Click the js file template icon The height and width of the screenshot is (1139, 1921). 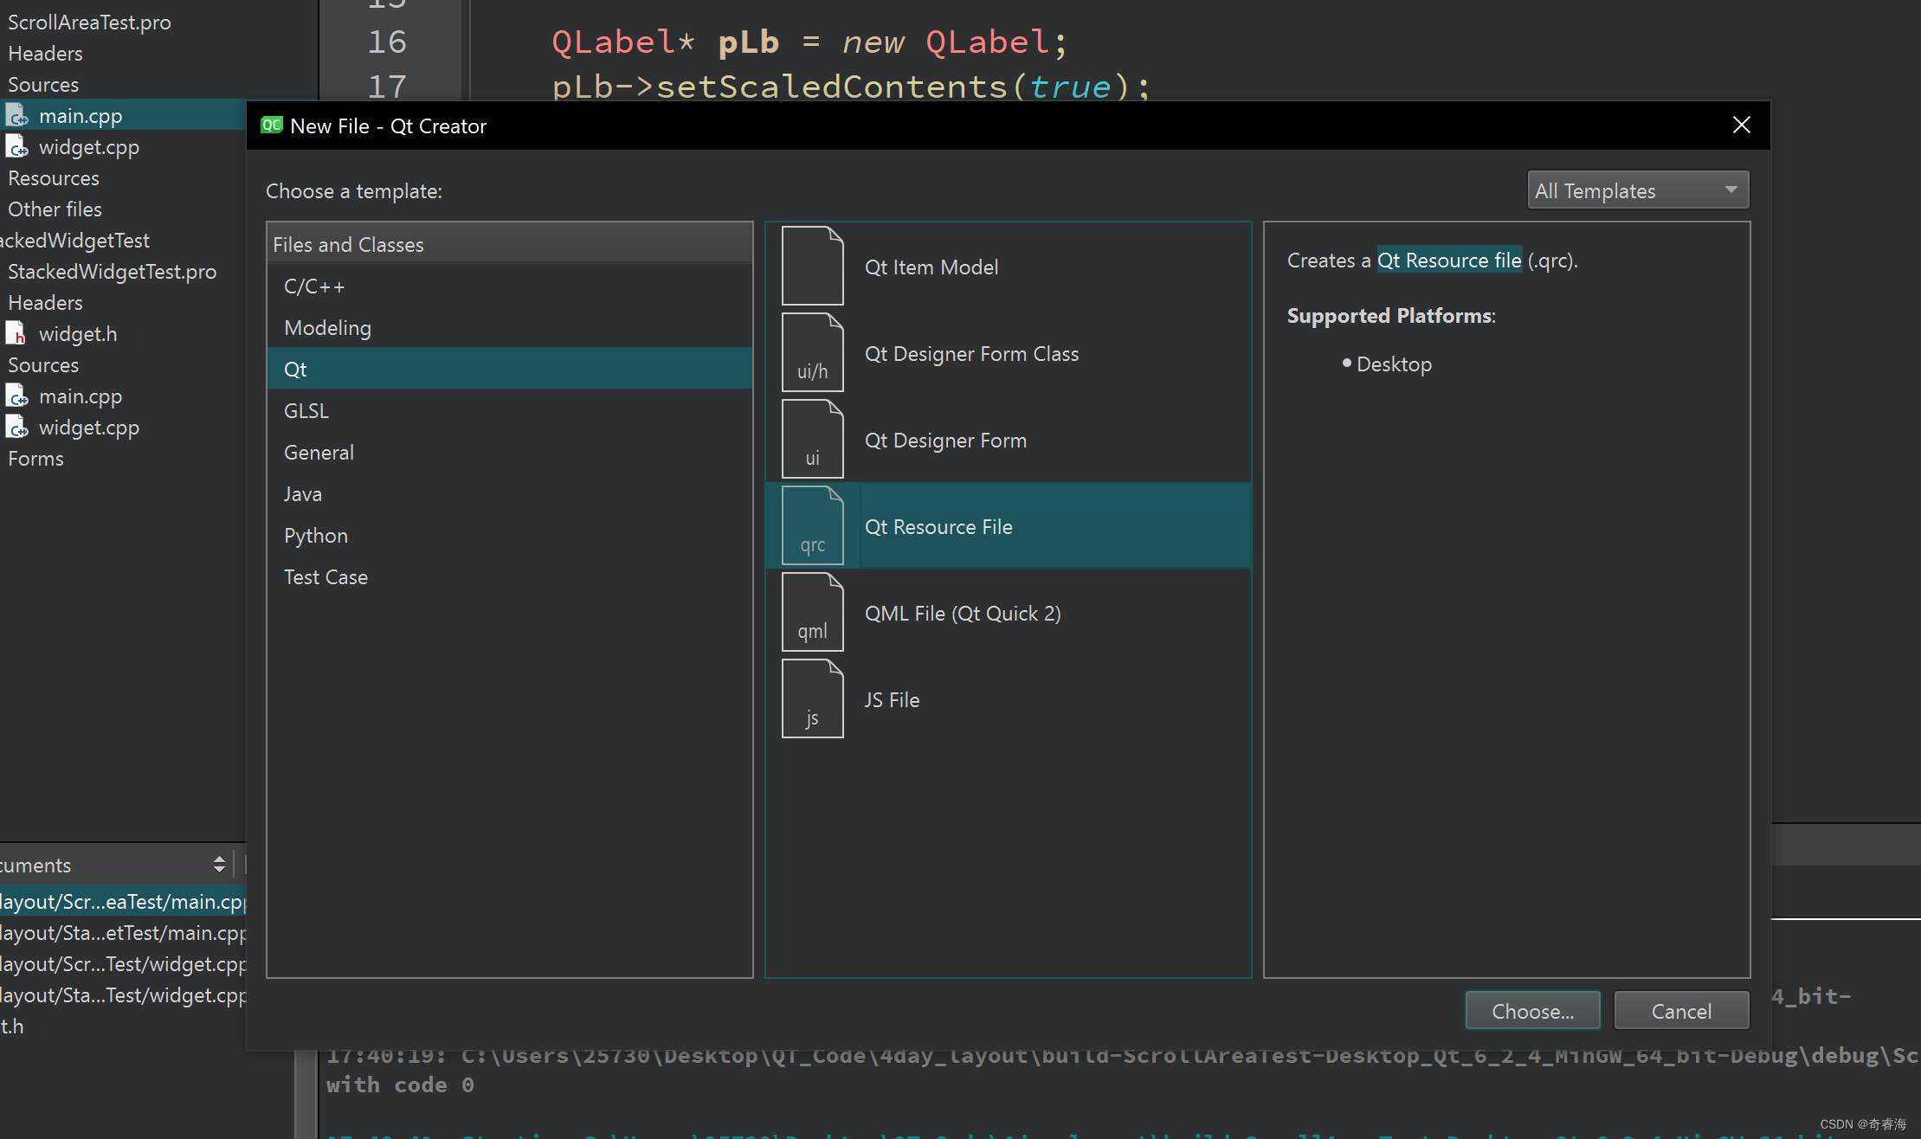point(812,698)
